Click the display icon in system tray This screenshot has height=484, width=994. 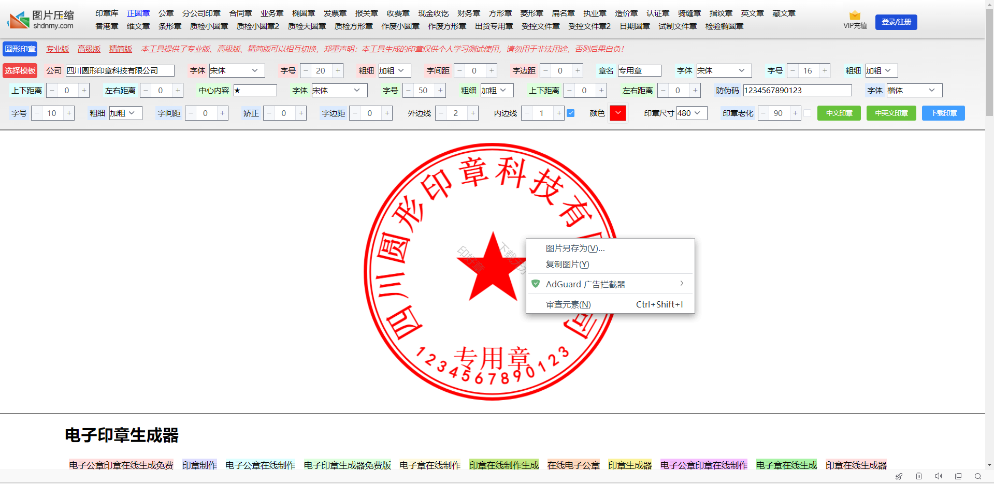[958, 476]
